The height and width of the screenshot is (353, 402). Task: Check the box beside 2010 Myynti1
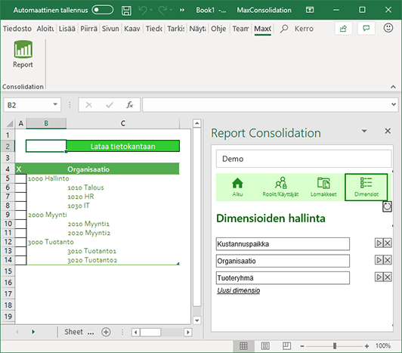coord(20,224)
